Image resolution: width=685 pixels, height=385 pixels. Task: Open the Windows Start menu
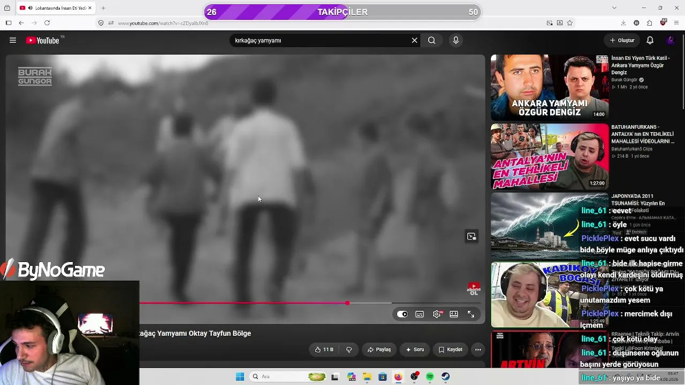coord(240,377)
